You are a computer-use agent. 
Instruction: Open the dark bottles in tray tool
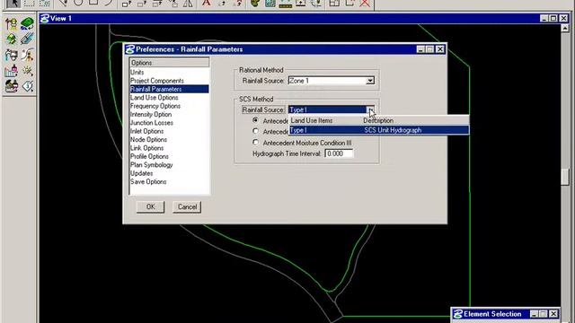pos(11,86)
